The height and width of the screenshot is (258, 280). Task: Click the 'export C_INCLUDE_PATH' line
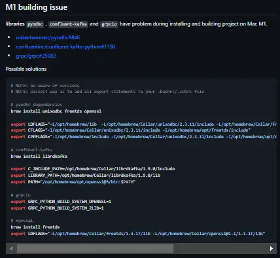click(x=93, y=169)
